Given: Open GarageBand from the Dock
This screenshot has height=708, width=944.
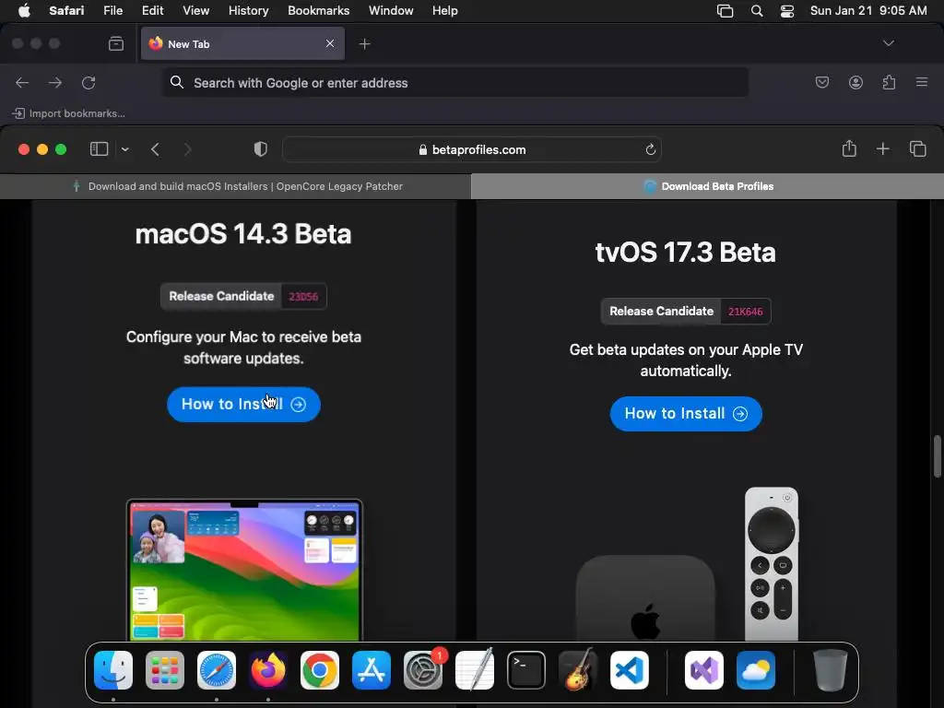Looking at the screenshot, I should click(x=578, y=670).
